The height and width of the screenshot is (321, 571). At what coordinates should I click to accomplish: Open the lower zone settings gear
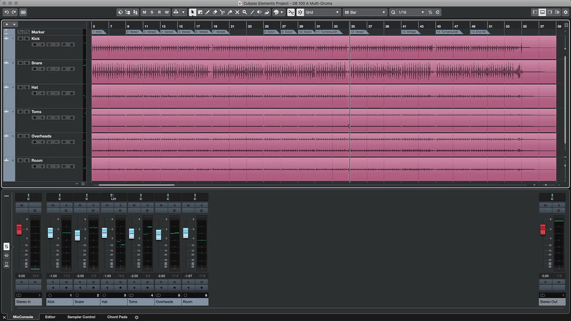coord(137,317)
